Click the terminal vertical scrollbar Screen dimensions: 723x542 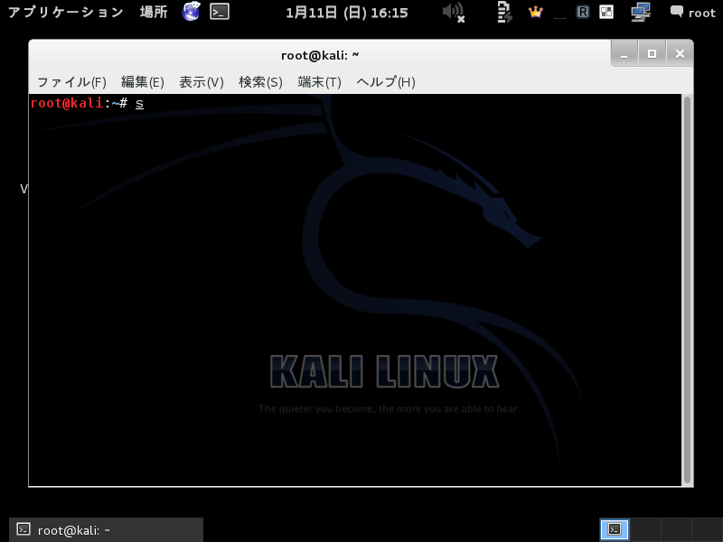coord(687,290)
